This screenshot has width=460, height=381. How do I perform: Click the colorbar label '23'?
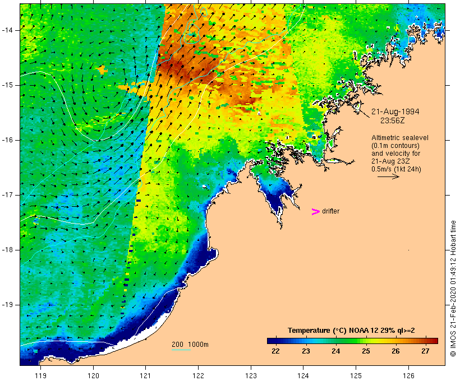click(306, 351)
